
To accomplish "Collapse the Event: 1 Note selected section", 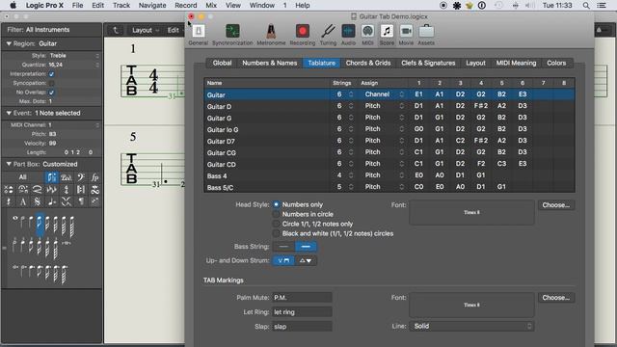I will tap(9, 113).
